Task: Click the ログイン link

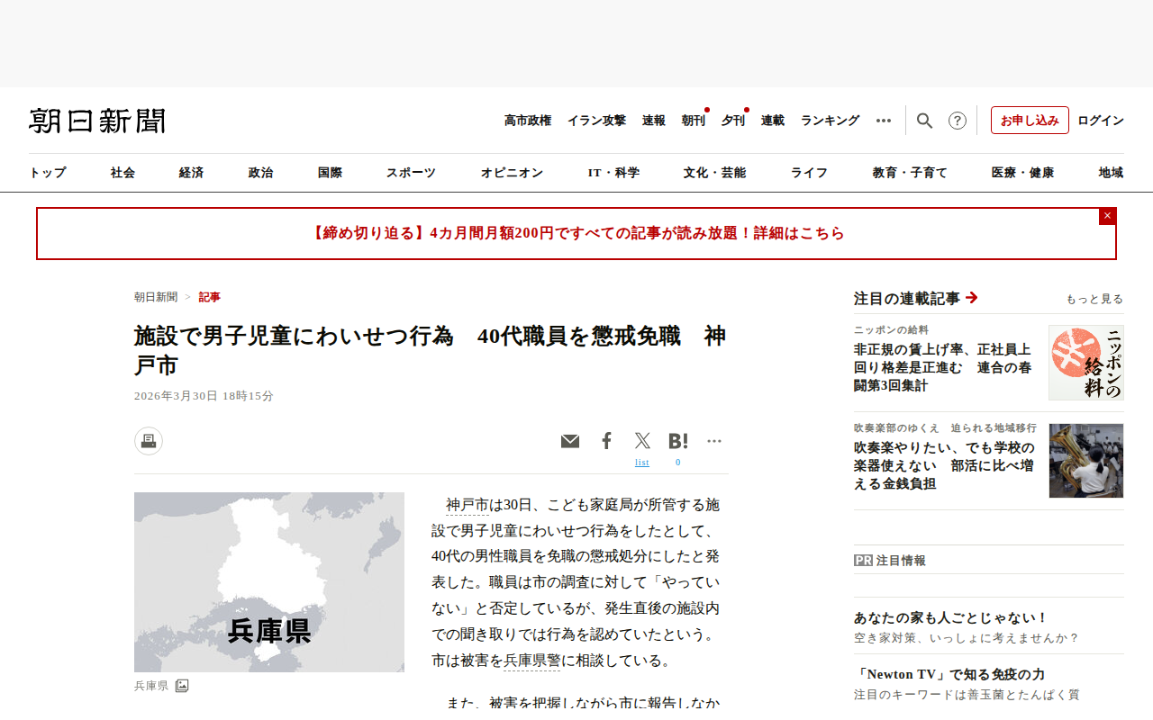Action: pyautogui.click(x=1101, y=121)
